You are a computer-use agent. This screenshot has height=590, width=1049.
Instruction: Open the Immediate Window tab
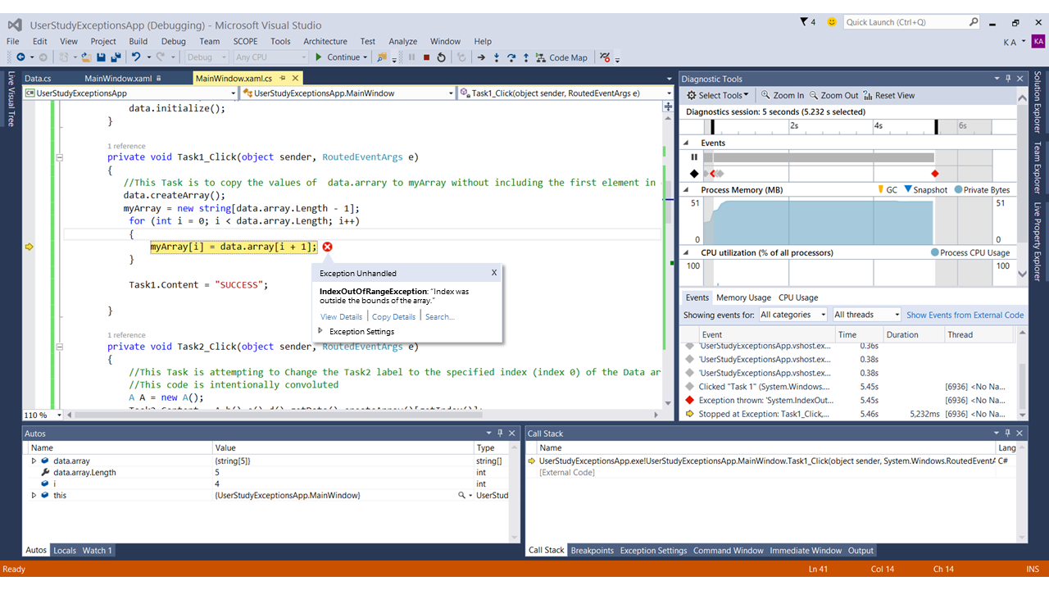[x=806, y=551]
